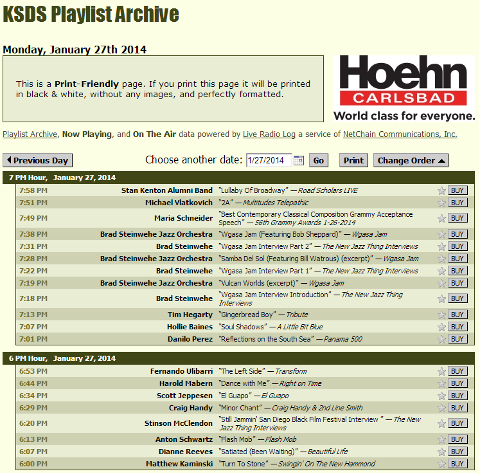Select the 7 PM Hour header
Screen dimensions: 480x476
coord(240,178)
